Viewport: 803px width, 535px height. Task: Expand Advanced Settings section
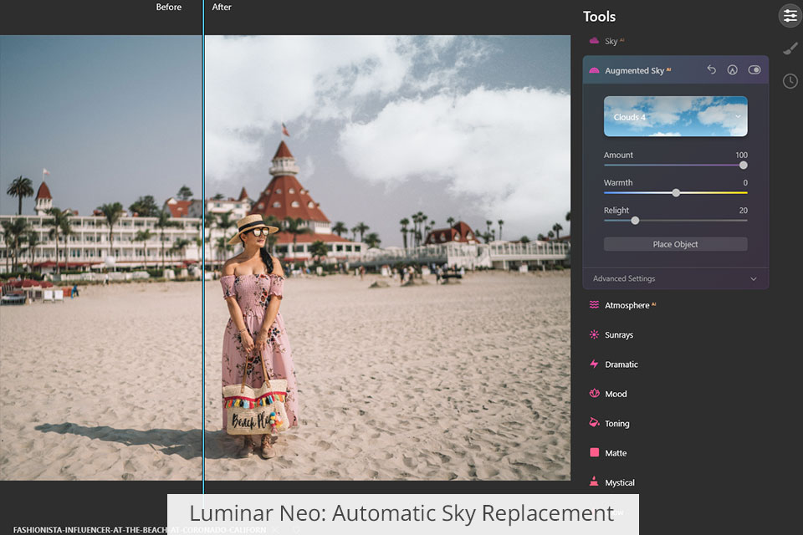pos(676,278)
